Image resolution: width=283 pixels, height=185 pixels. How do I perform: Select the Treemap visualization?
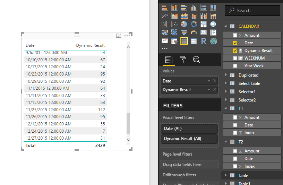pos(204,24)
